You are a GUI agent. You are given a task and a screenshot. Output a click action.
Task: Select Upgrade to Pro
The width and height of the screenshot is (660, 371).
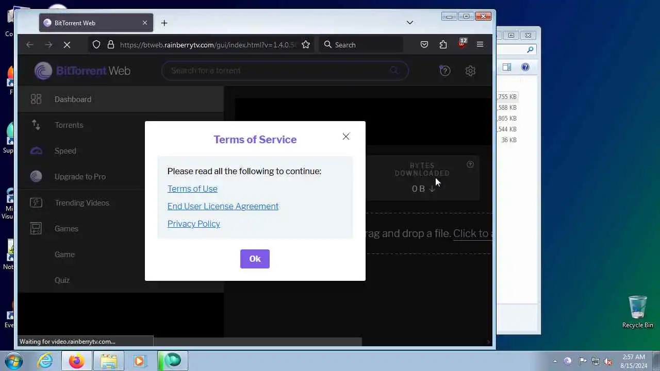80,177
